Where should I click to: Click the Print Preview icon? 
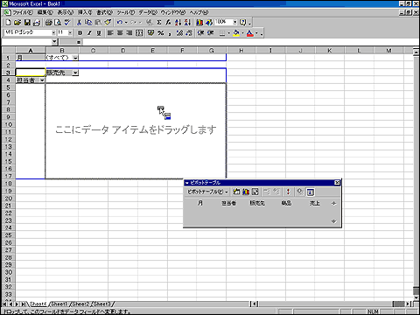pyautogui.click(x=58, y=23)
